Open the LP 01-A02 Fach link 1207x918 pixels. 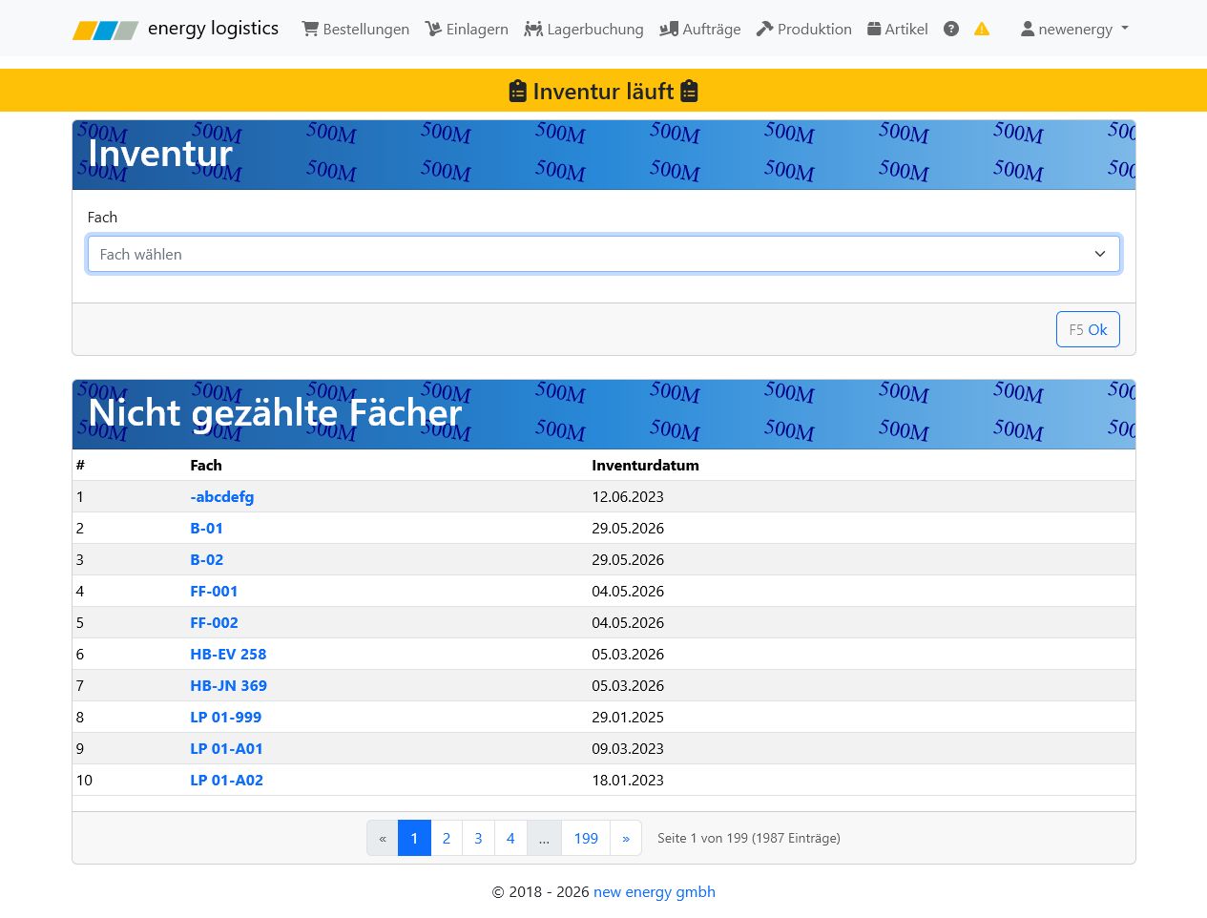(x=226, y=780)
